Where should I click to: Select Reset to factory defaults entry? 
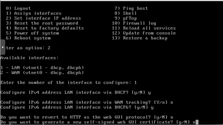(49, 28)
